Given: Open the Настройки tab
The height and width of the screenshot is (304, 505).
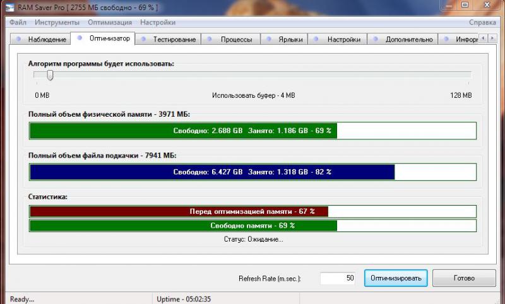Looking at the screenshot, I should (338, 39).
